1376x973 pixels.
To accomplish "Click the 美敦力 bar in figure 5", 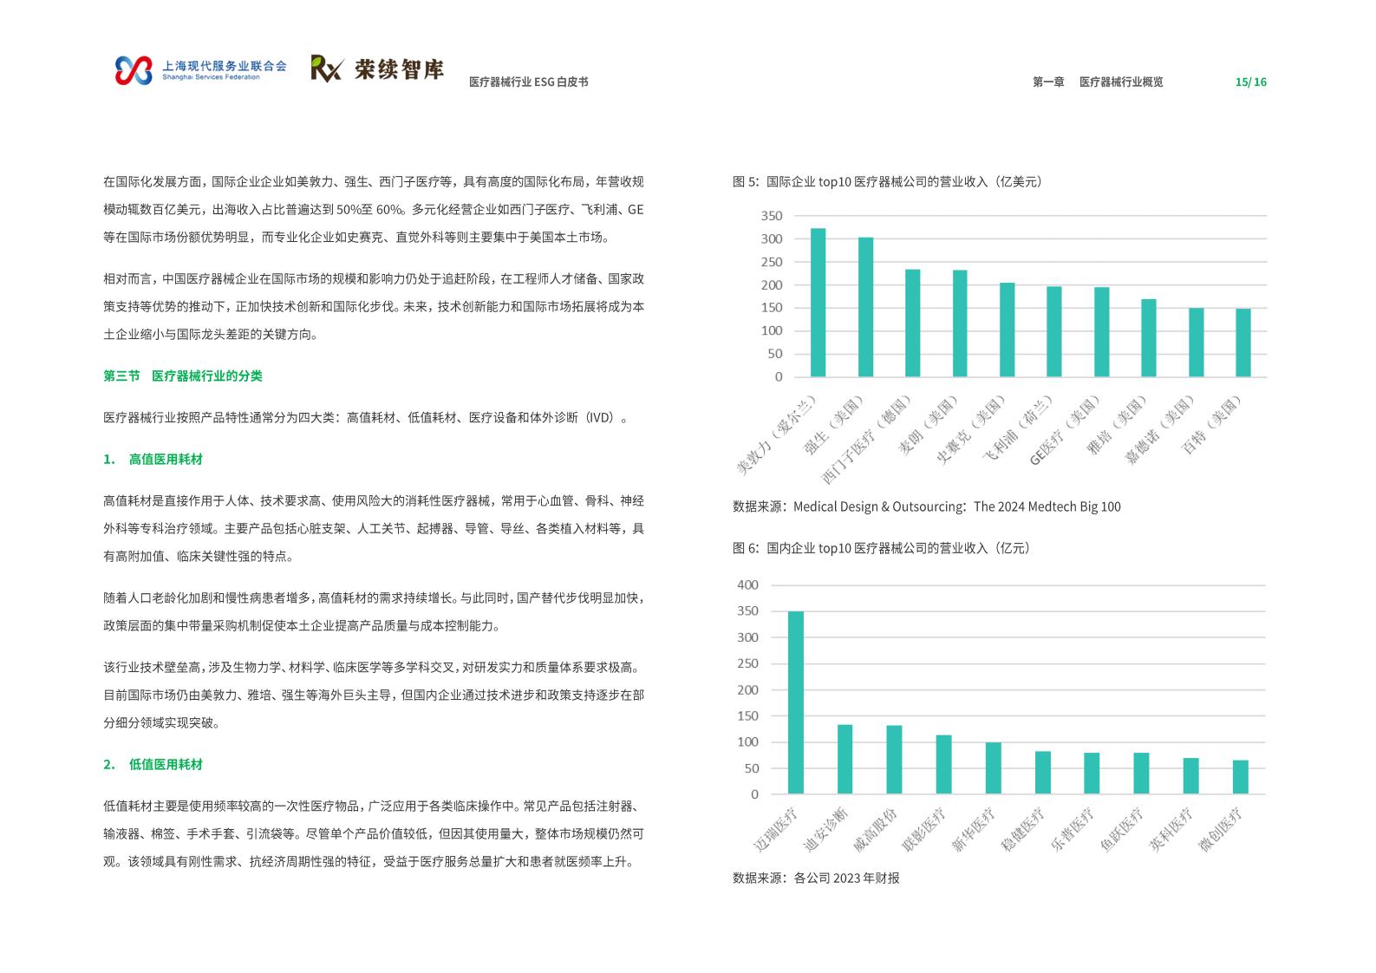I will pyautogui.click(x=818, y=303).
